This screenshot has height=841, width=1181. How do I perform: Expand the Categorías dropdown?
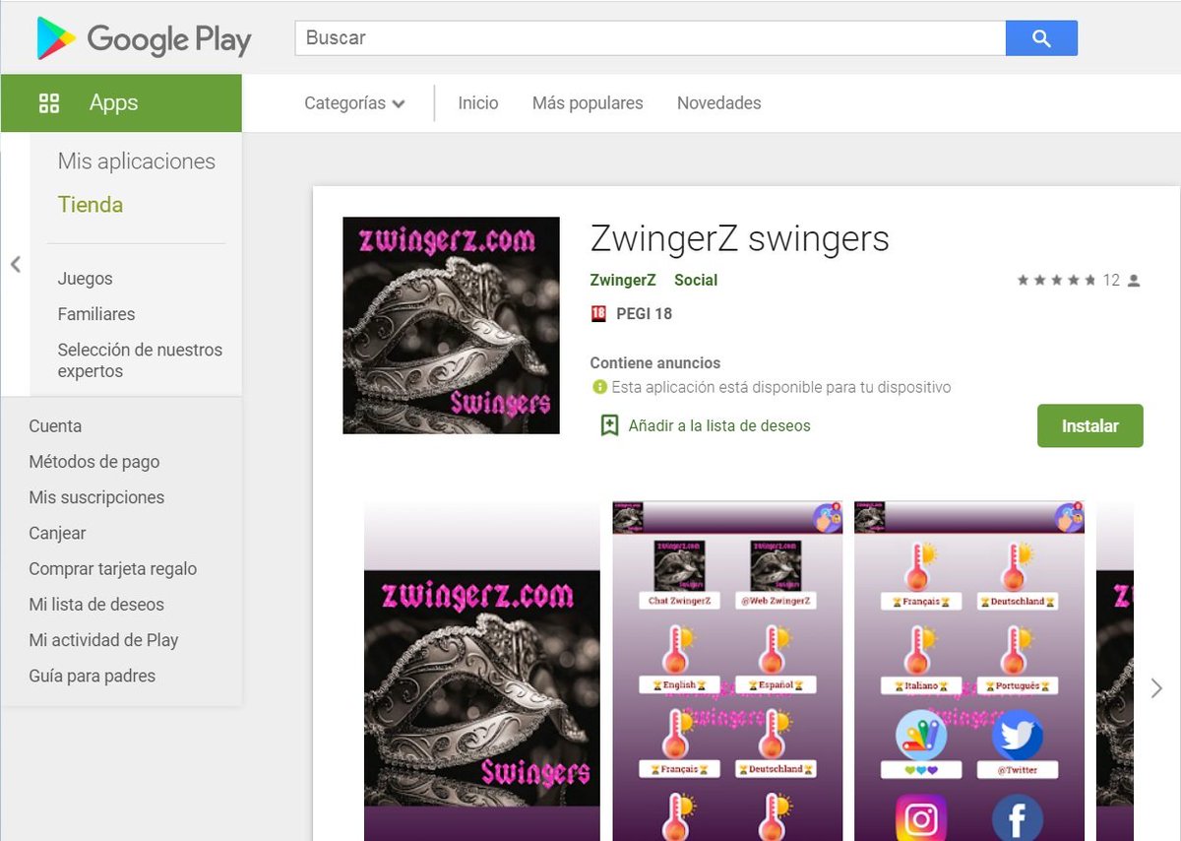coord(354,103)
